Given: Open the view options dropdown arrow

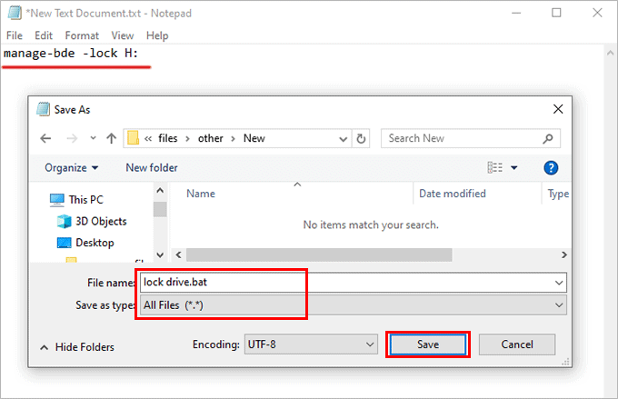Looking at the screenshot, I should pos(514,168).
